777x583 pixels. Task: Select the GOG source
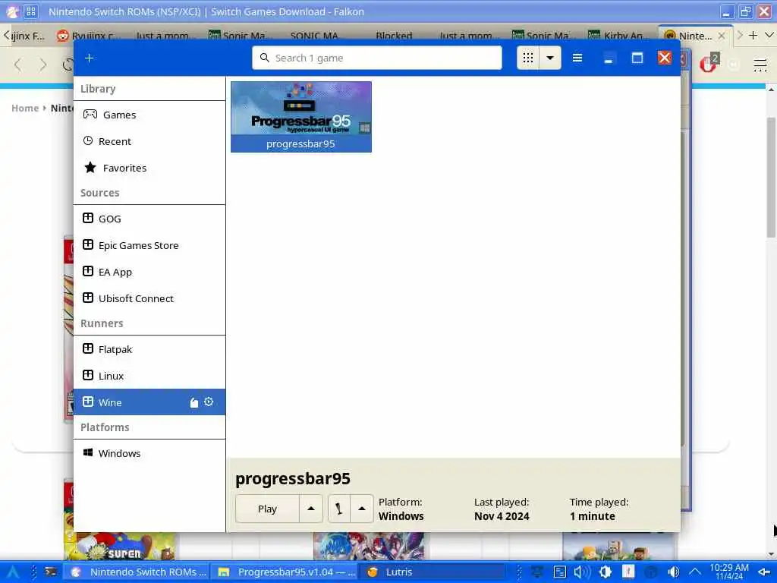coord(149,219)
